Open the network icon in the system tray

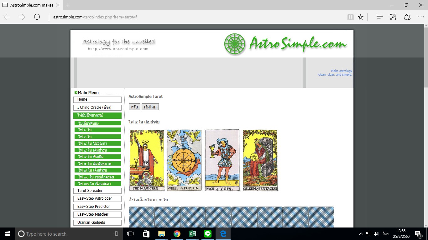click(369, 234)
